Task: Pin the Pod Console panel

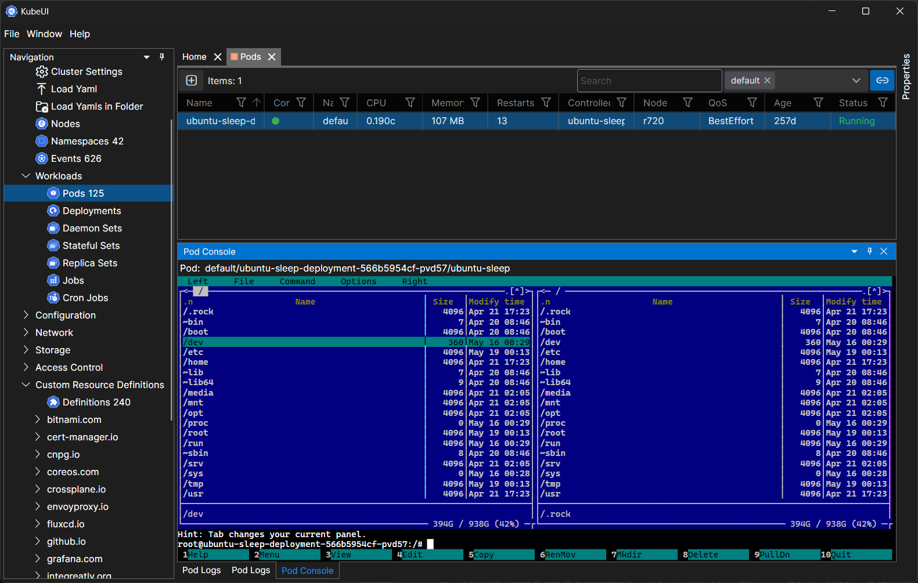Action: click(x=870, y=251)
